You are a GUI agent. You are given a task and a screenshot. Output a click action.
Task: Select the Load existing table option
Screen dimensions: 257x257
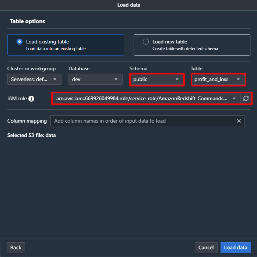point(20,42)
